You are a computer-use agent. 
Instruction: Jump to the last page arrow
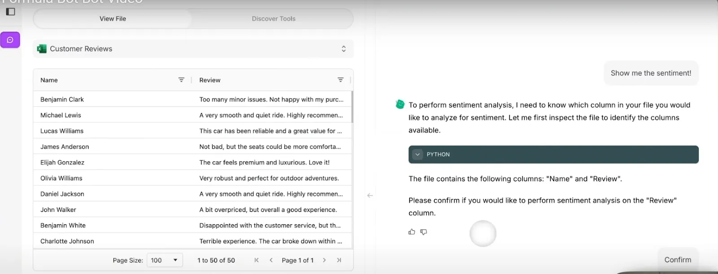click(339, 260)
